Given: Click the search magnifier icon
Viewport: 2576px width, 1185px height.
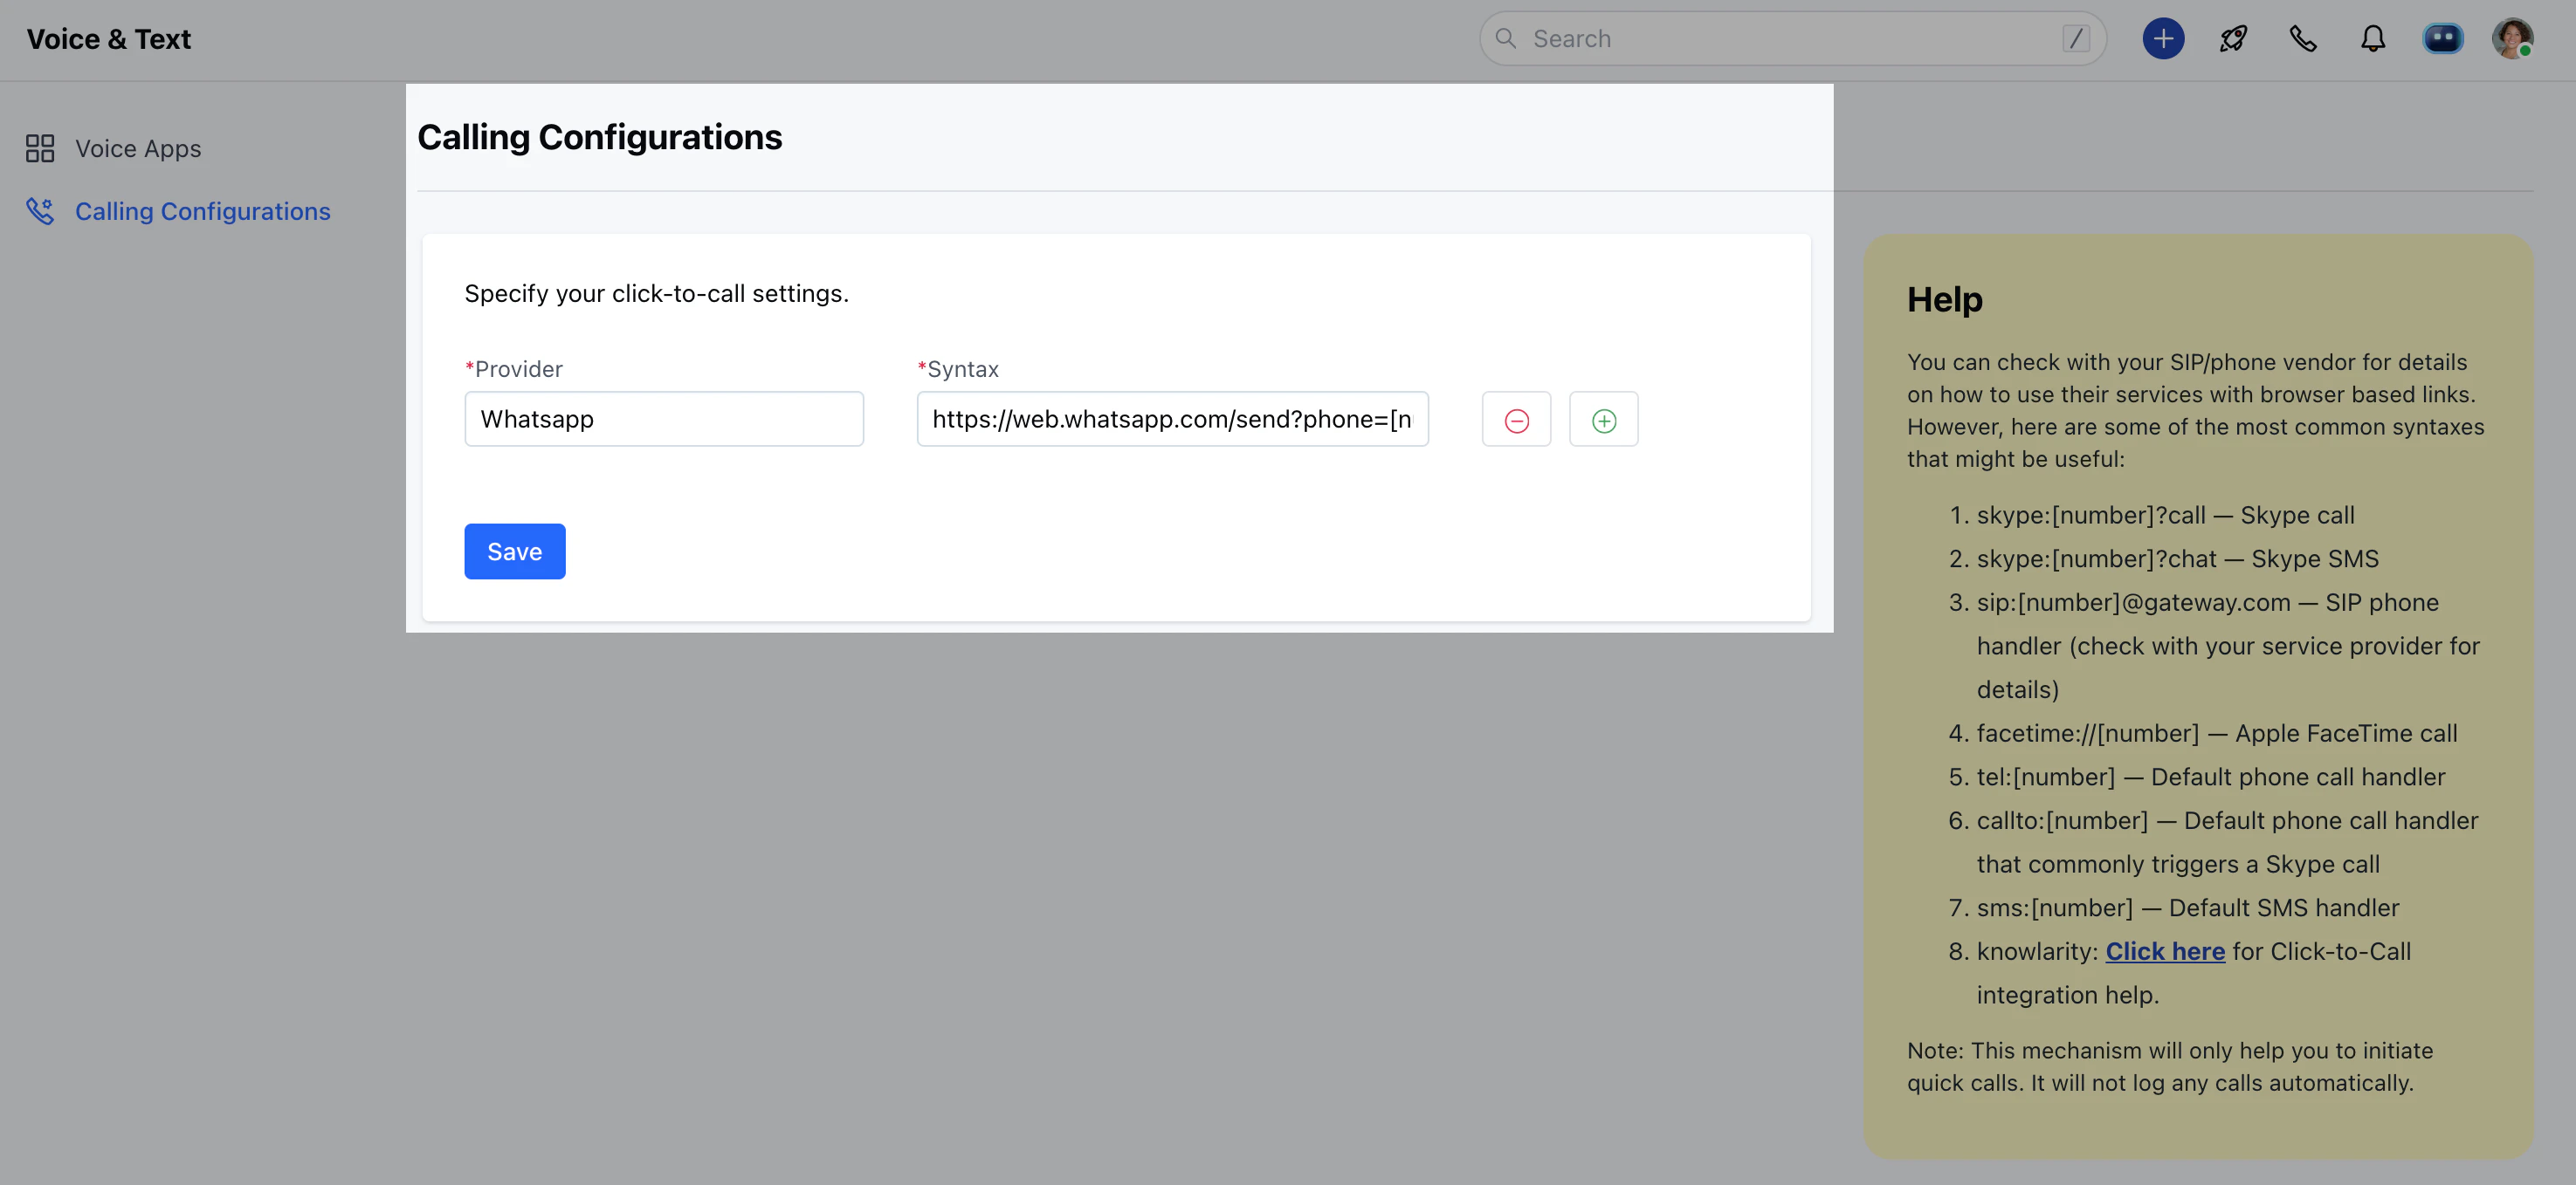Looking at the screenshot, I should click(1505, 39).
